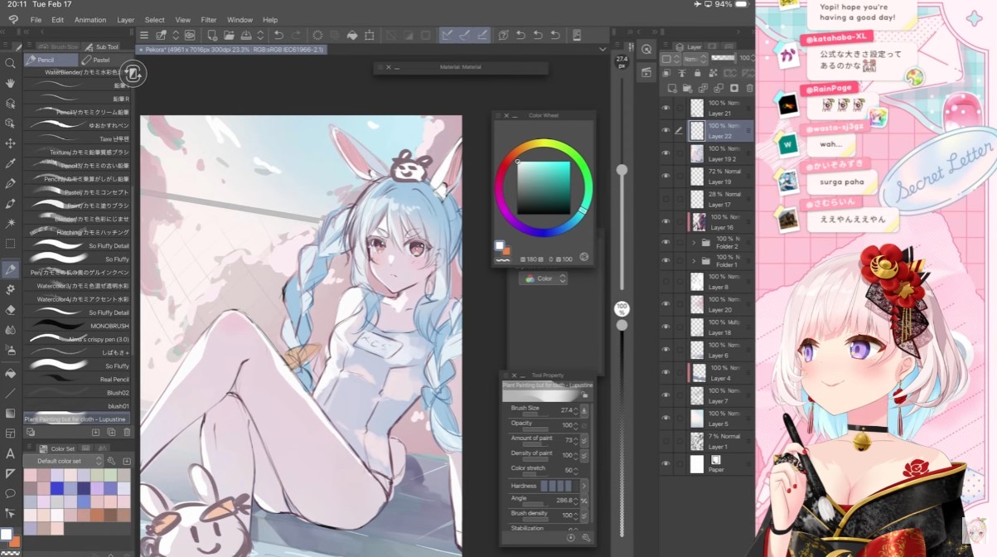Screen dimensions: 997x557
Task: Select the Eraser tool
Action: tap(10, 309)
